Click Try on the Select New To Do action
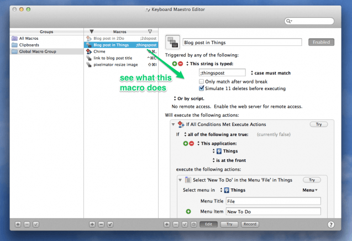The image size is (352, 241). tap(312, 180)
